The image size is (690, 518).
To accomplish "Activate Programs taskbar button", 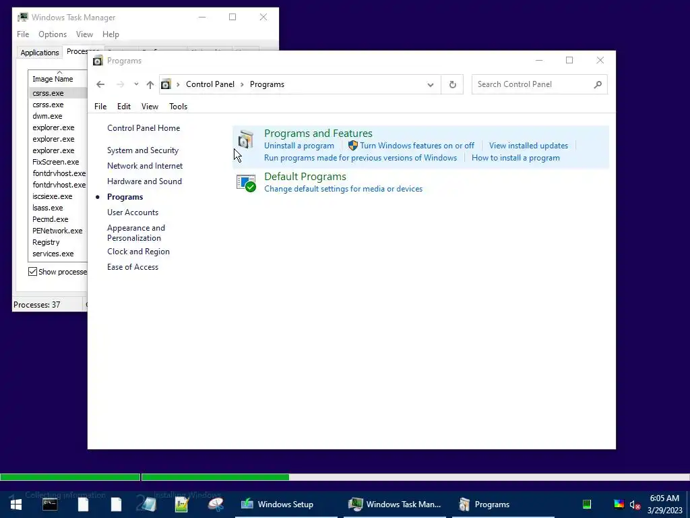I will pyautogui.click(x=503, y=505).
